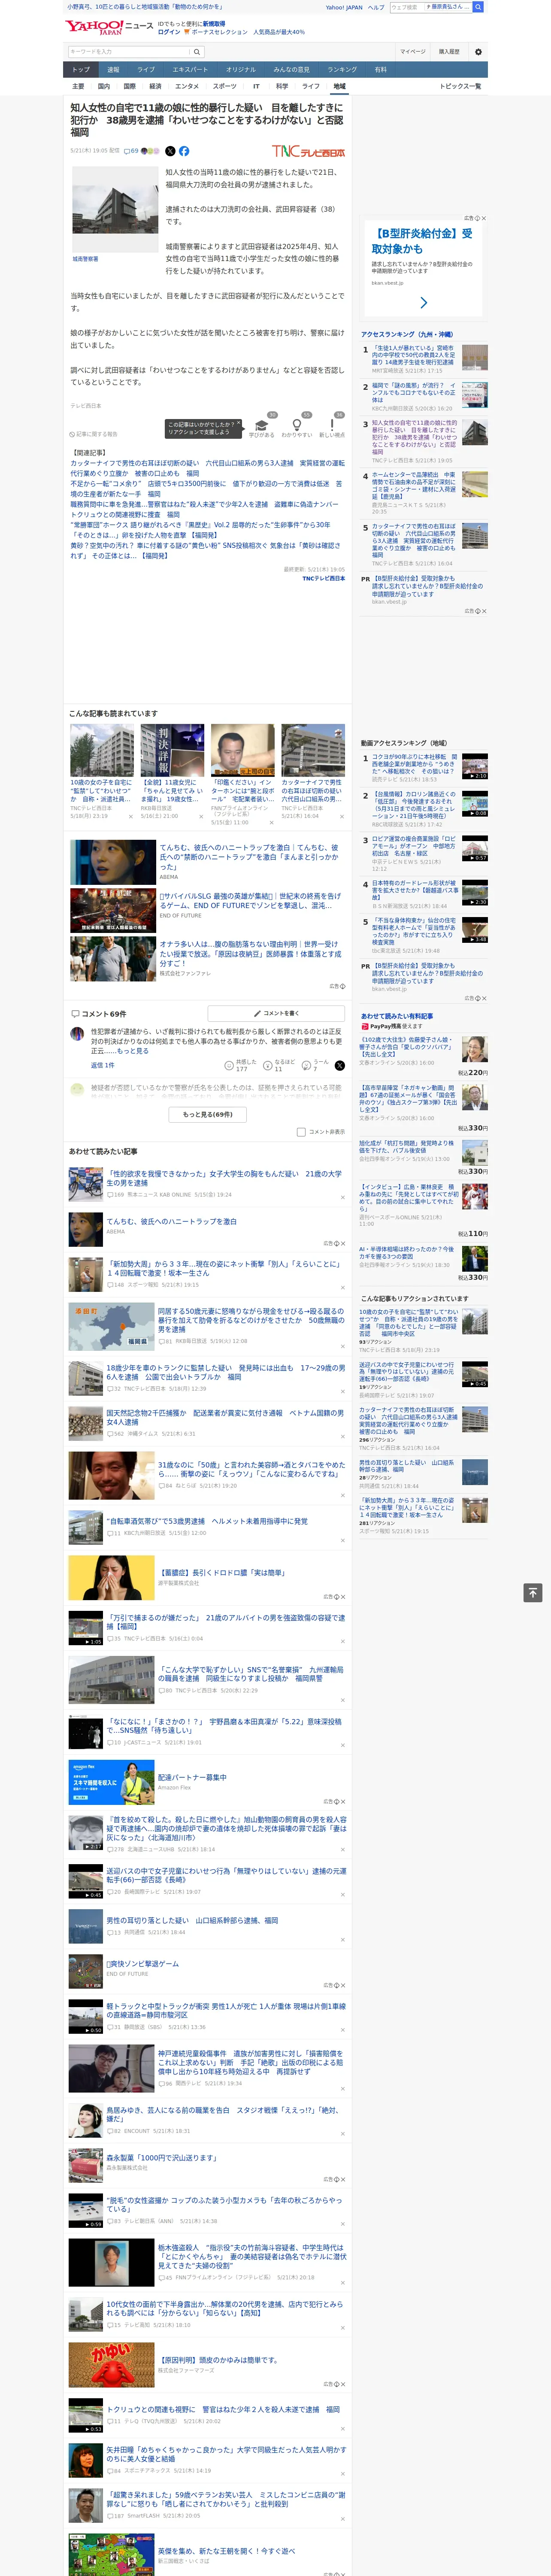The height and width of the screenshot is (2576, 551).
Task: Open the Yahoo! JAPAN News logo
Action: click(x=110, y=26)
